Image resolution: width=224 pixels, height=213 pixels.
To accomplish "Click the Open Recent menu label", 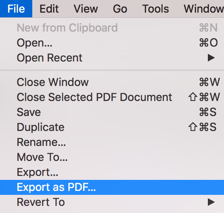I will pos(50,58).
